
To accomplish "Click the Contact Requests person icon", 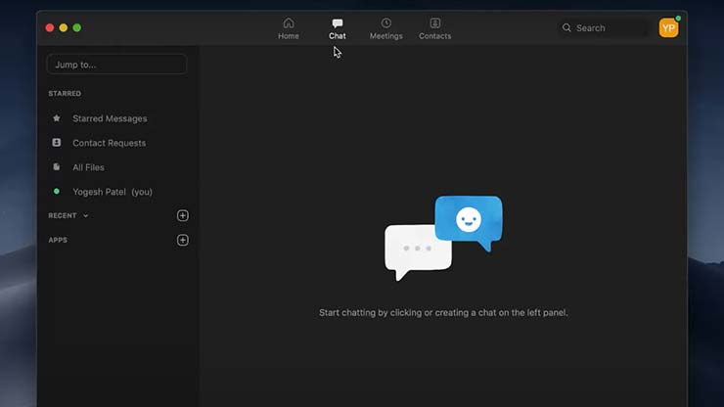I will point(57,143).
